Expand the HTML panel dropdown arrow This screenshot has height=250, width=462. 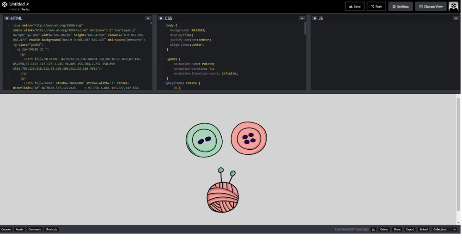click(x=148, y=18)
